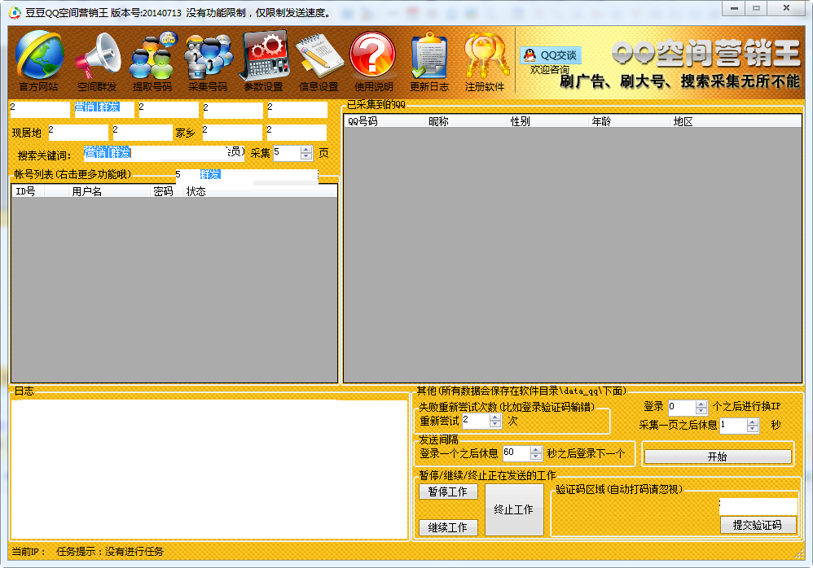Viewport: 813px width, 568px height.
Task: Click the 任务提示:没有进行任务 status text
Action: pyautogui.click(x=110, y=552)
